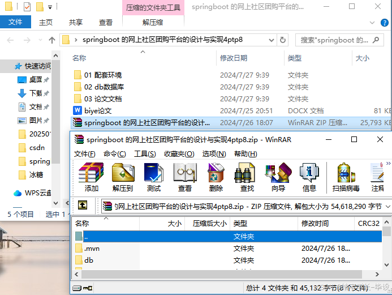This screenshot has height=295, width=392.
Task: Open WinRAR Tools (工具) menu
Action: 145,154
